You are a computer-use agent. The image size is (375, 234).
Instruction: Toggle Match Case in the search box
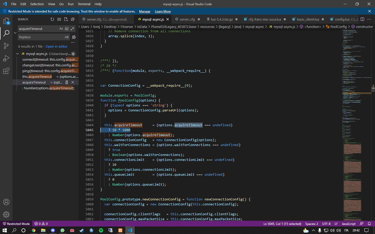pyautogui.click(x=61, y=29)
